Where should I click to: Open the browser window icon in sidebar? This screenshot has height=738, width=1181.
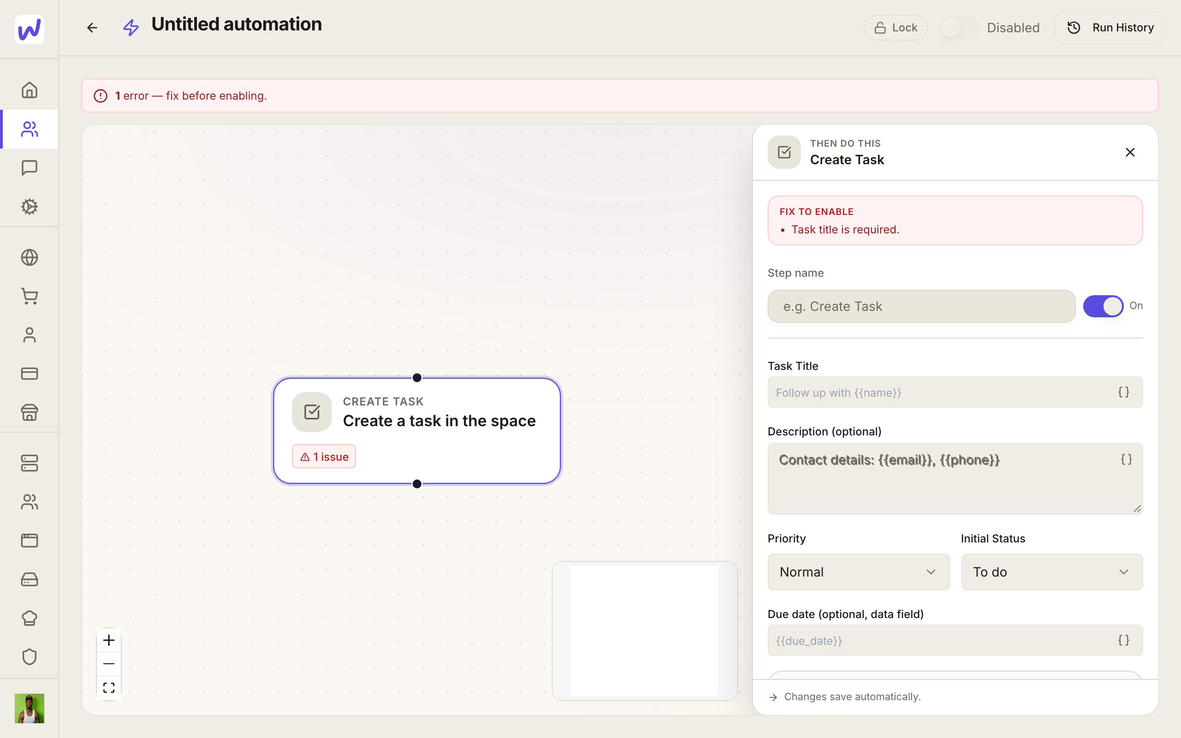[29, 540]
